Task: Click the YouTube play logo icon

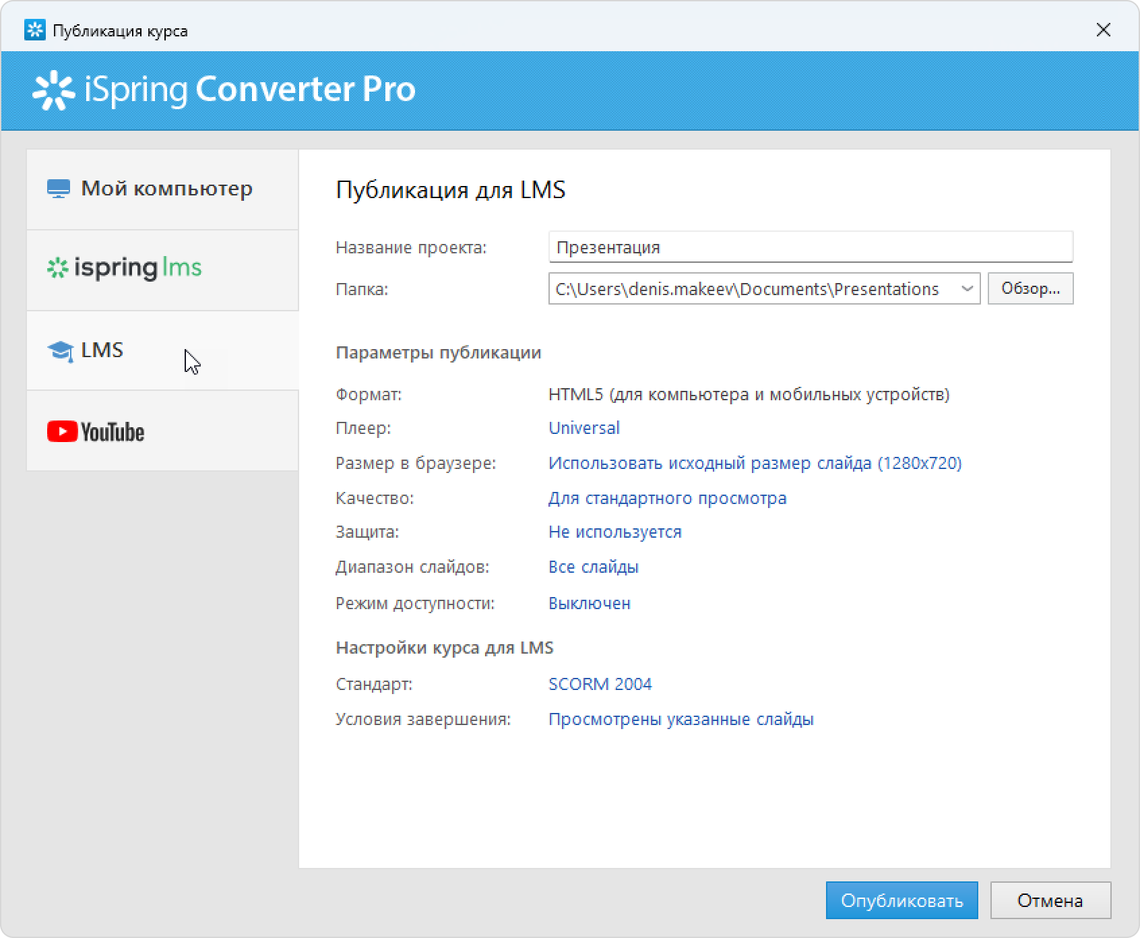Action: [x=62, y=431]
